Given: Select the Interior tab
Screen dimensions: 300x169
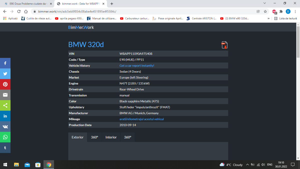Looking at the screenshot, I should click(x=111, y=137).
